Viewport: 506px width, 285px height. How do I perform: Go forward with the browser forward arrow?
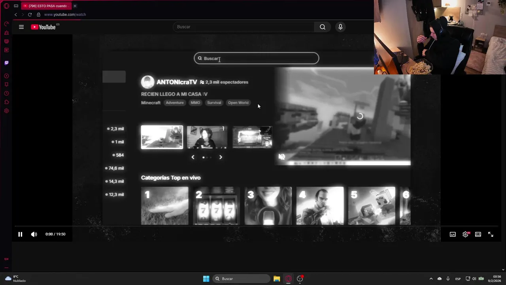tap(23, 15)
